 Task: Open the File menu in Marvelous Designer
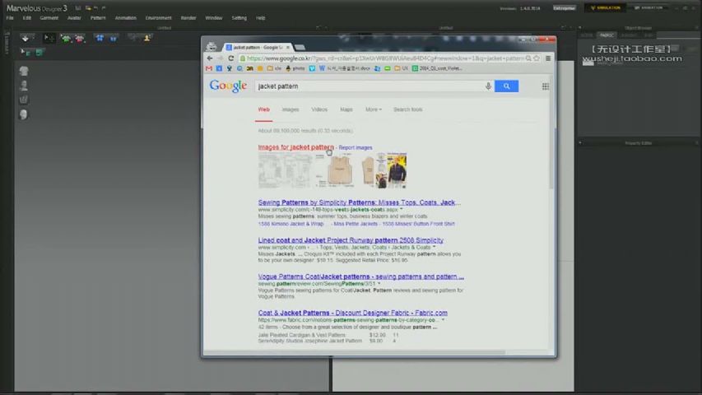click(10, 18)
